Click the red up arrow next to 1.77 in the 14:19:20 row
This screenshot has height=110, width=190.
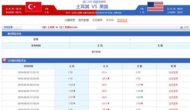(x=74, y=97)
